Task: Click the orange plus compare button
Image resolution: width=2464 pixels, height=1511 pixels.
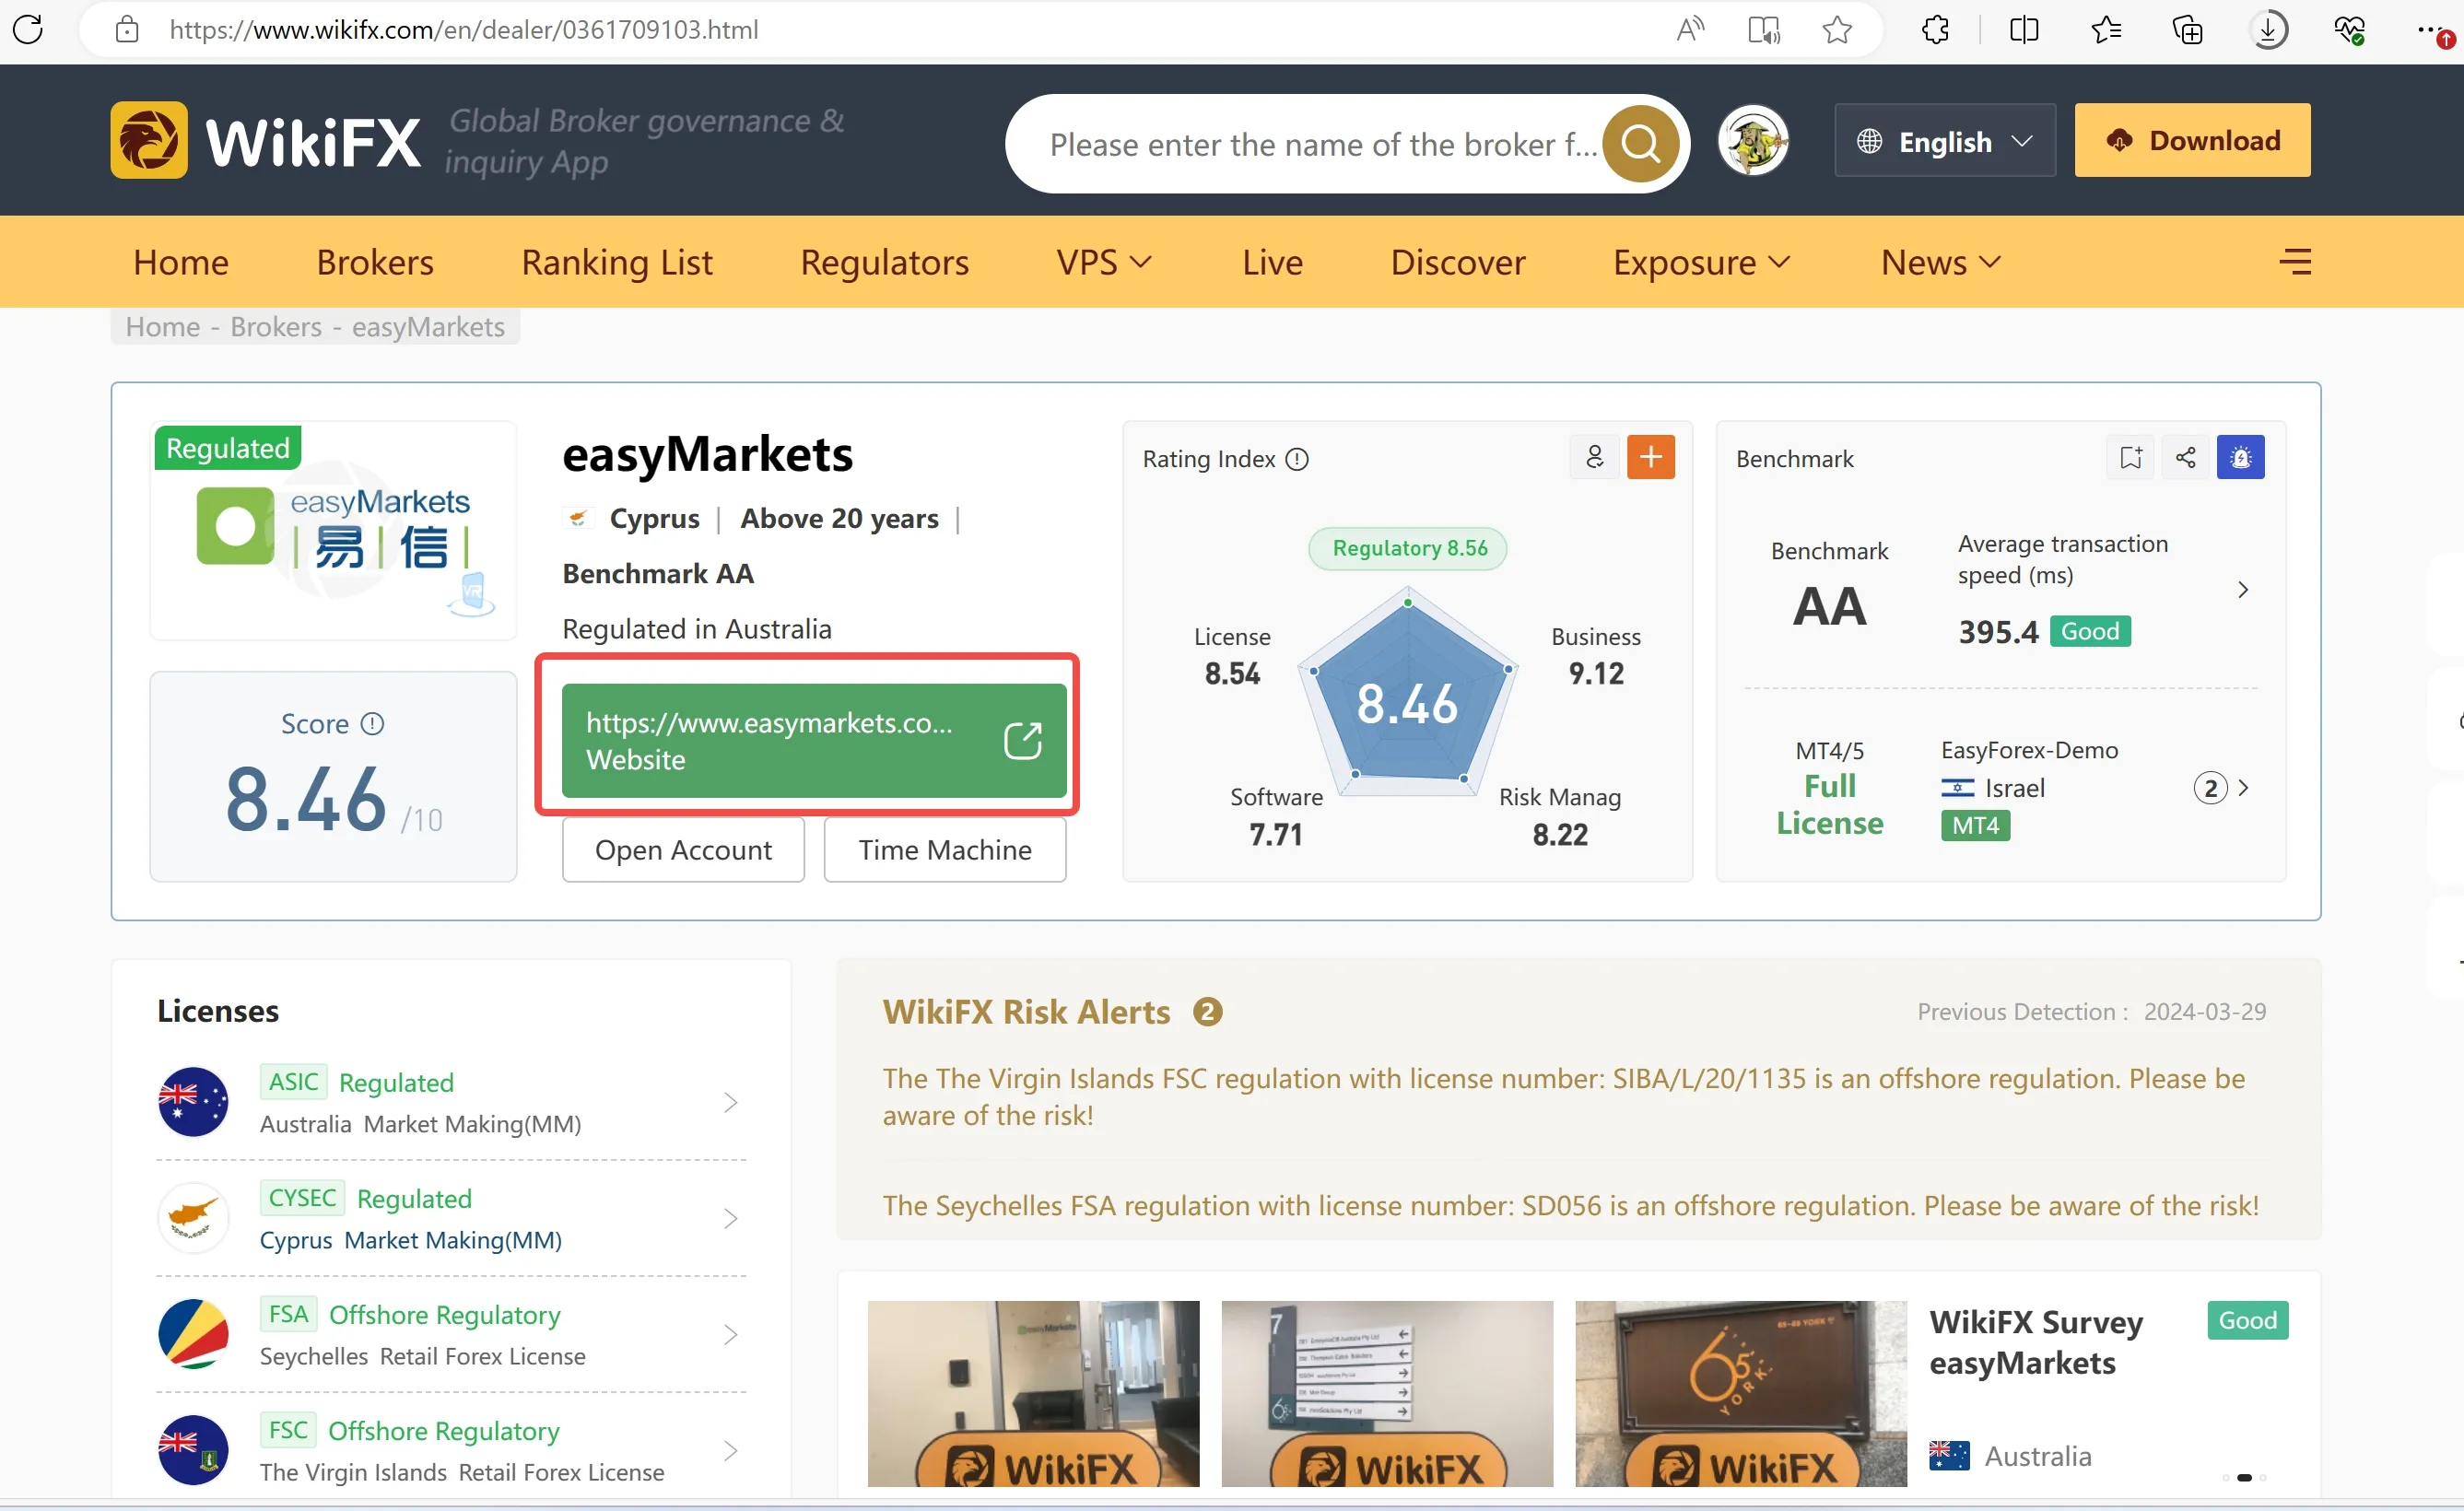Action: (x=1651, y=457)
